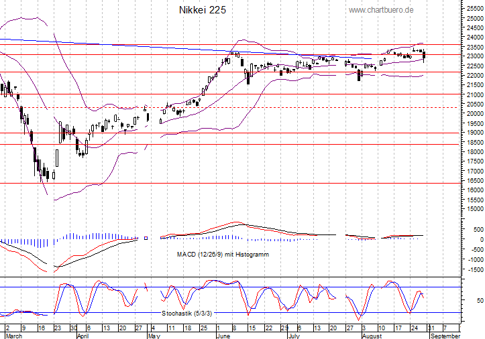Click the 20500 price axis value
The height and width of the screenshot is (339, 485).
pyautogui.click(x=475, y=104)
